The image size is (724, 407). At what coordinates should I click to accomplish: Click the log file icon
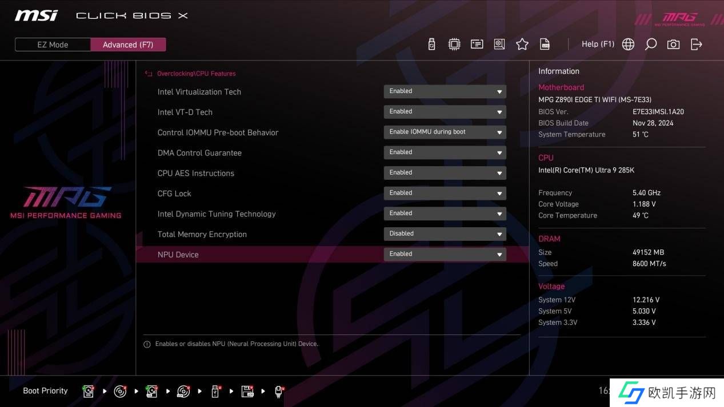point(545,45)
